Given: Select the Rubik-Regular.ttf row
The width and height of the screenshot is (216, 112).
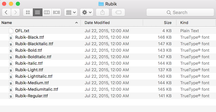Looking at the screenshot, I should click(108, 96).
